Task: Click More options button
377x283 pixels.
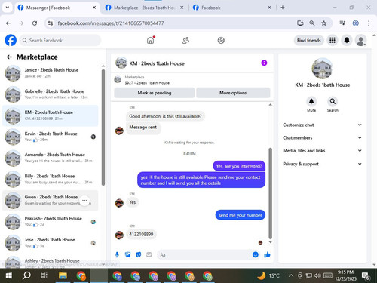Action: click(x=233, y=93)
